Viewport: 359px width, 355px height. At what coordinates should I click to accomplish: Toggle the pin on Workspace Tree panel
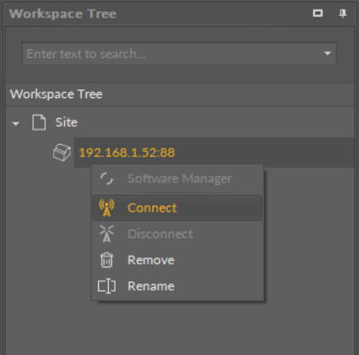(x=342, y=13)
